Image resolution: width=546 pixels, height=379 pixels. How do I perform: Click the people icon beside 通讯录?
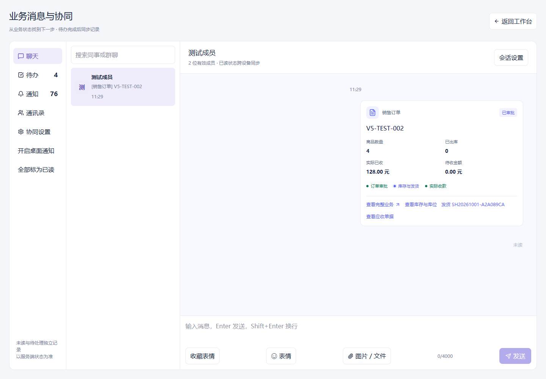point(21,113)
